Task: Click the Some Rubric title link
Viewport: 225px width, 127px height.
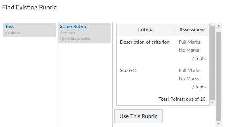Action: (x=74, y=26)
